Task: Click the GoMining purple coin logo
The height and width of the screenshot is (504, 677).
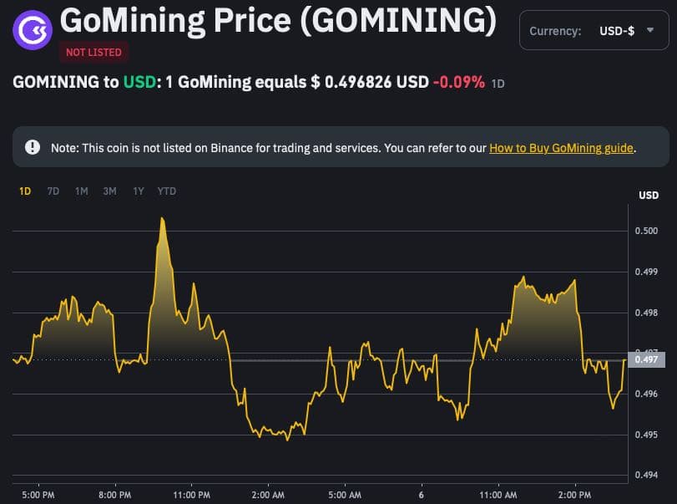Action: pos(33,30)
